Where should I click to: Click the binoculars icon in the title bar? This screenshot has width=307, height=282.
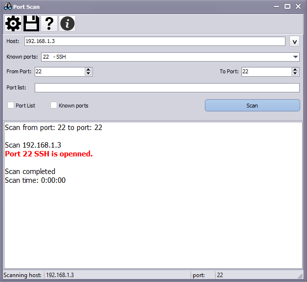[8, 6]
